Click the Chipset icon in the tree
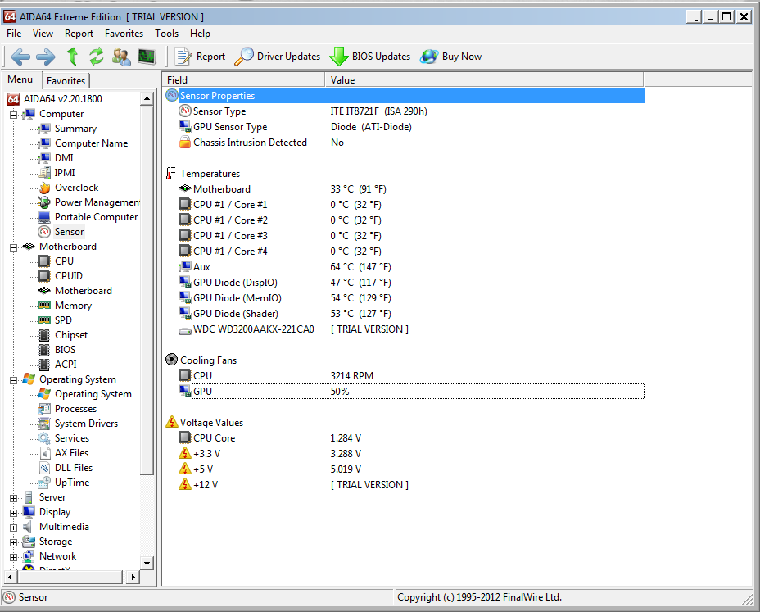This screenshot has width=760, height=612. (x=44, y=335)
